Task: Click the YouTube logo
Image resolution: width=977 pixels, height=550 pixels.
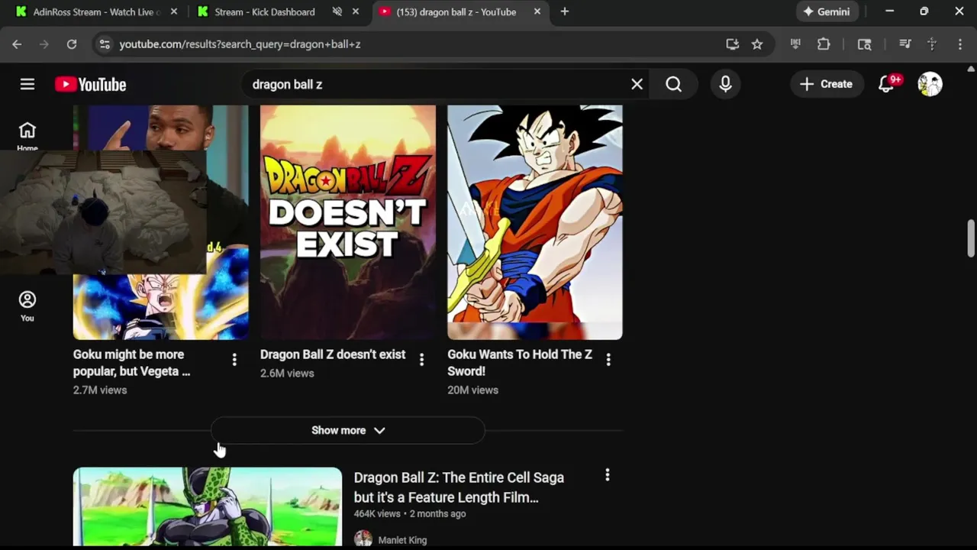Action: pos(90,84)
